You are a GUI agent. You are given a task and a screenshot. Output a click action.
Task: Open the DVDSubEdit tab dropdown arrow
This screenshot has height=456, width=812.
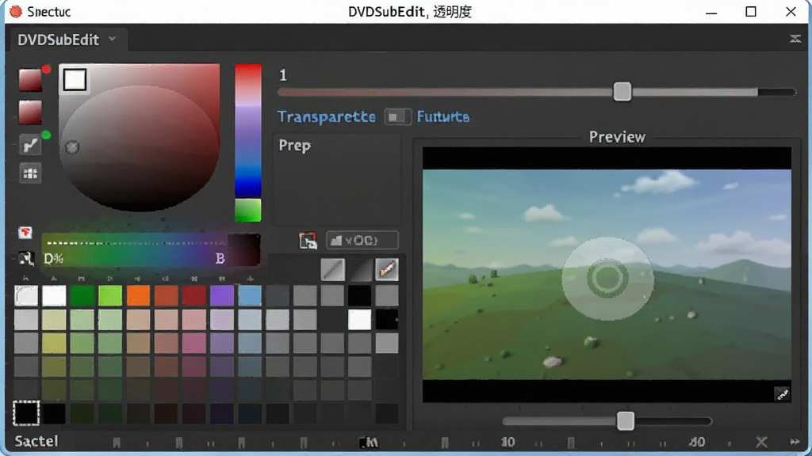click(113, 39)
